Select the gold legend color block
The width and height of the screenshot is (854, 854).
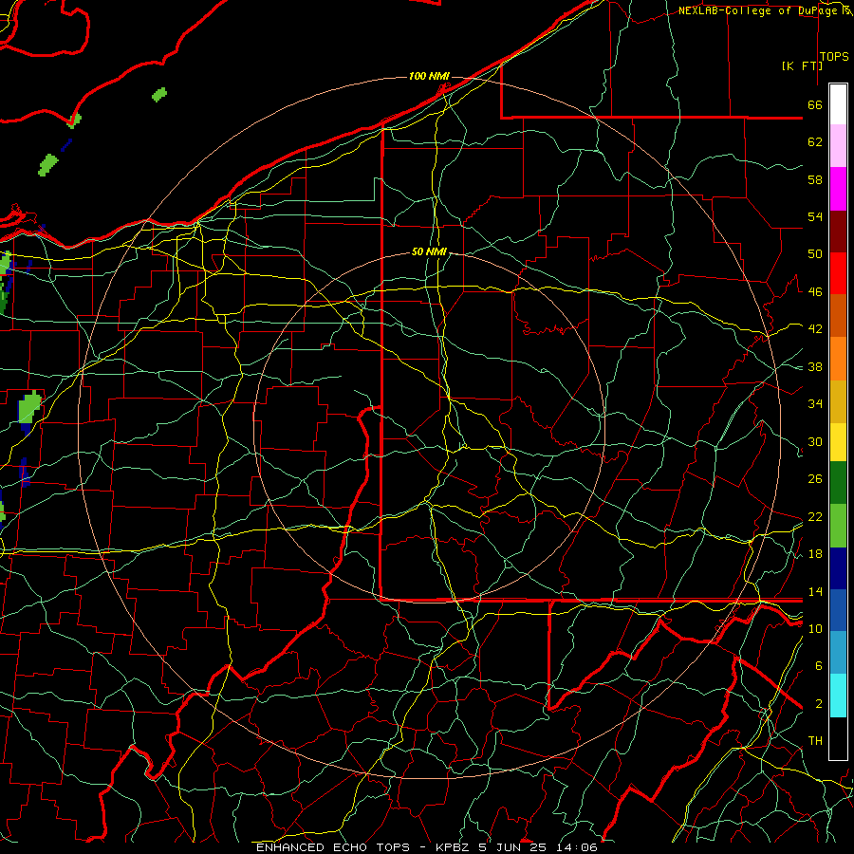pos(838,401)
